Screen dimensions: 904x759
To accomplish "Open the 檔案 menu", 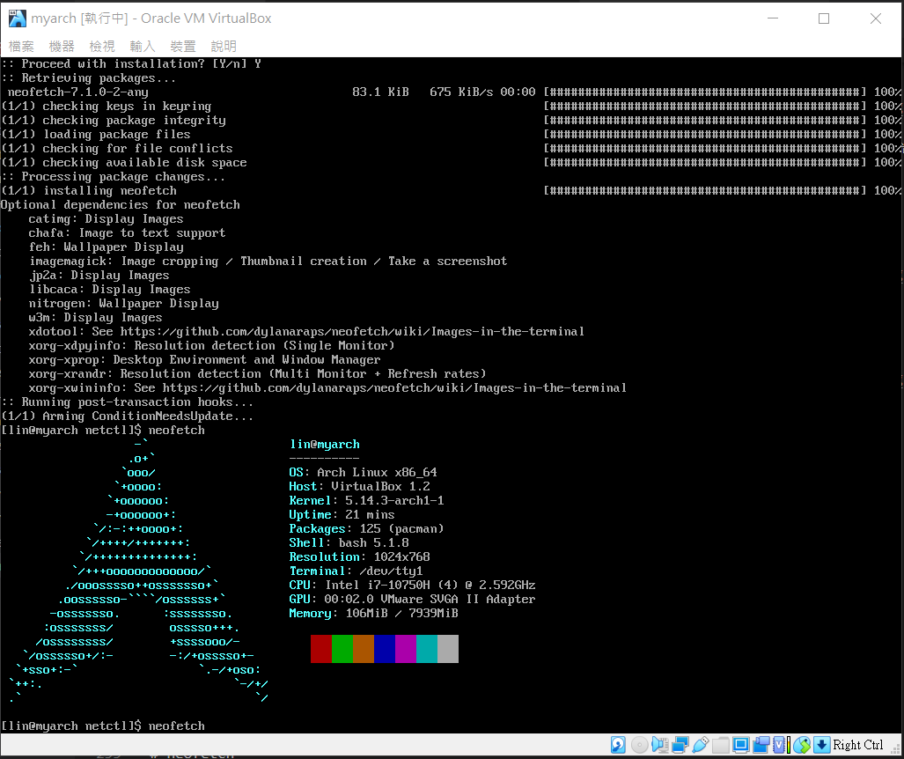I will click(21, 46).
